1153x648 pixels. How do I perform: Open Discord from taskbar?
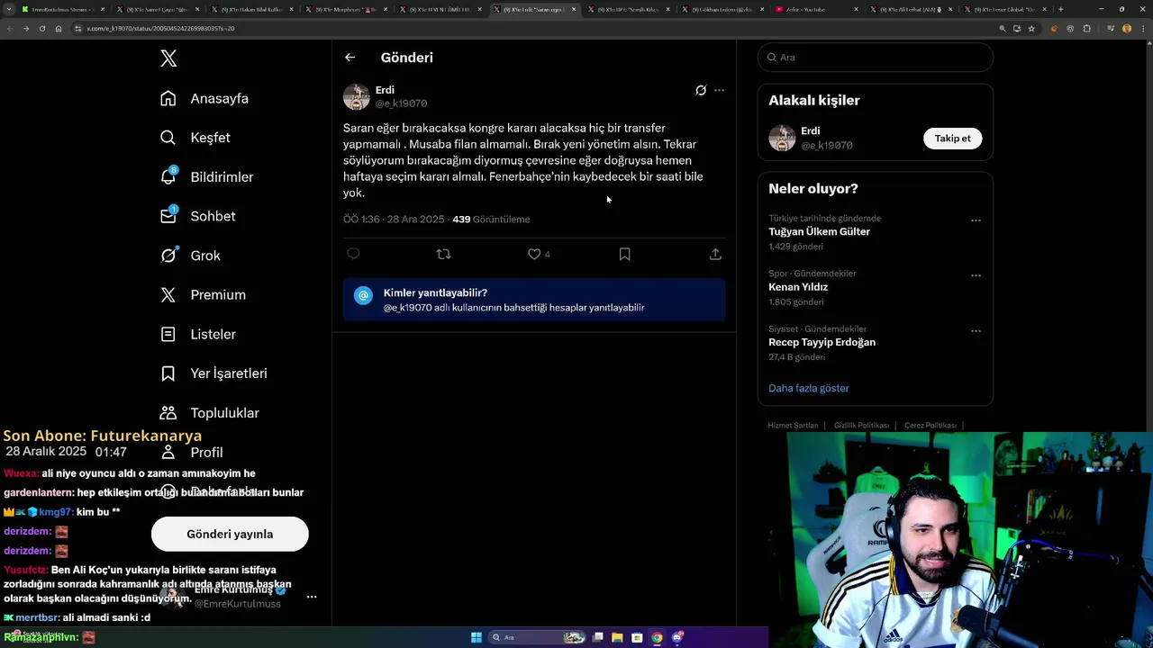pos(676,637)
